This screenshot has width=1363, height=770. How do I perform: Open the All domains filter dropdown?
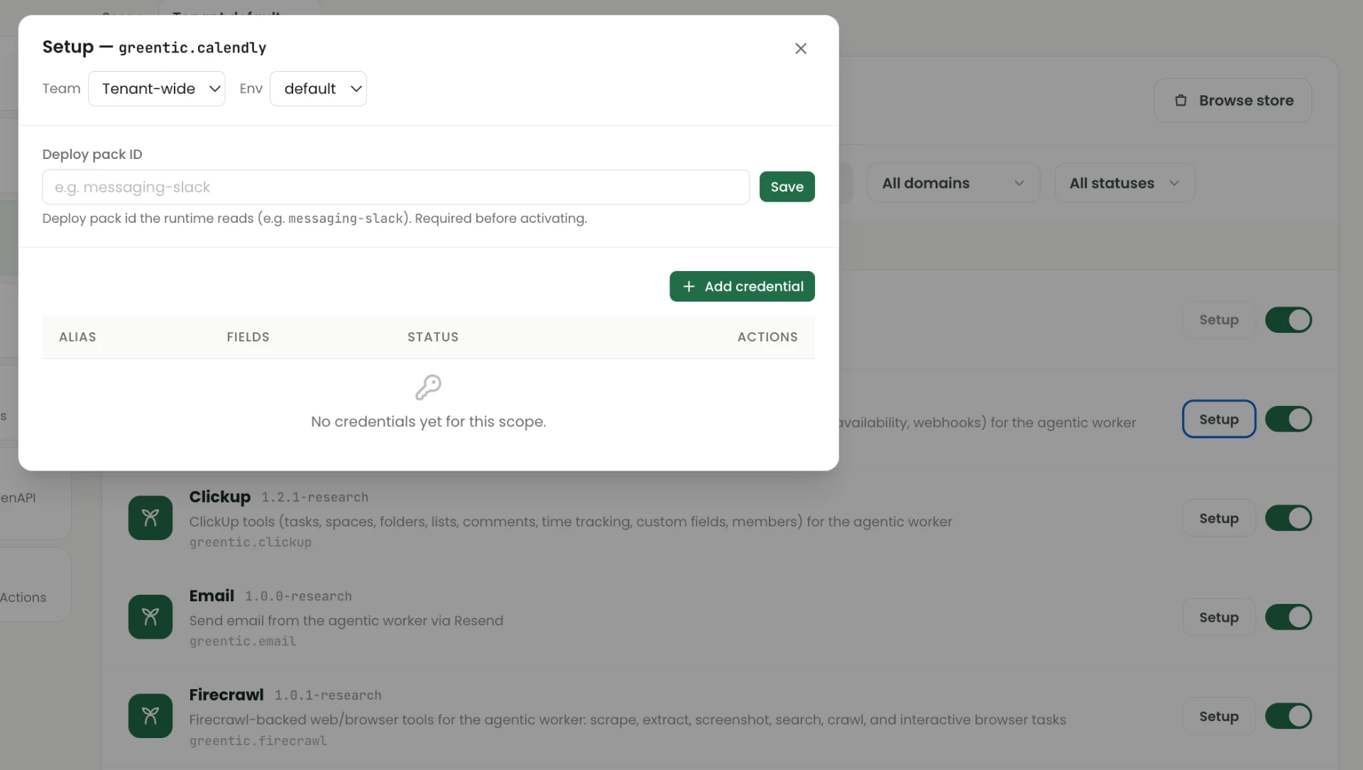click(953, 183)
